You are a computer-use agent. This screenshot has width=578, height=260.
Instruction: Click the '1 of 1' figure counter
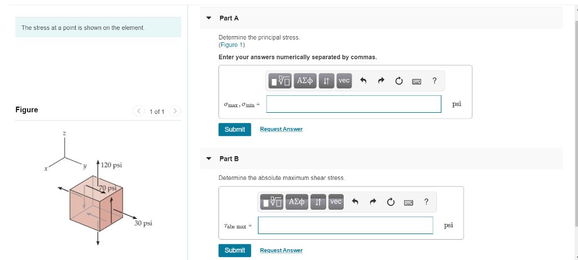click(157, 112)
